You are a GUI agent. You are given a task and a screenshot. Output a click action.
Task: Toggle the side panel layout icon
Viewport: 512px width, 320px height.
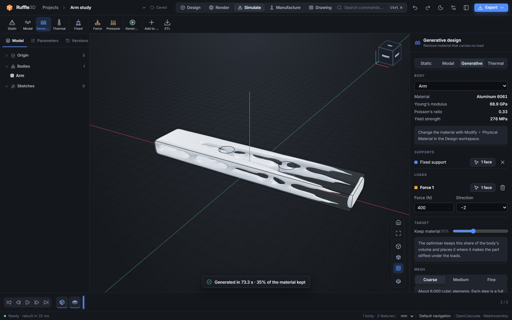click(x=466, y=8)
